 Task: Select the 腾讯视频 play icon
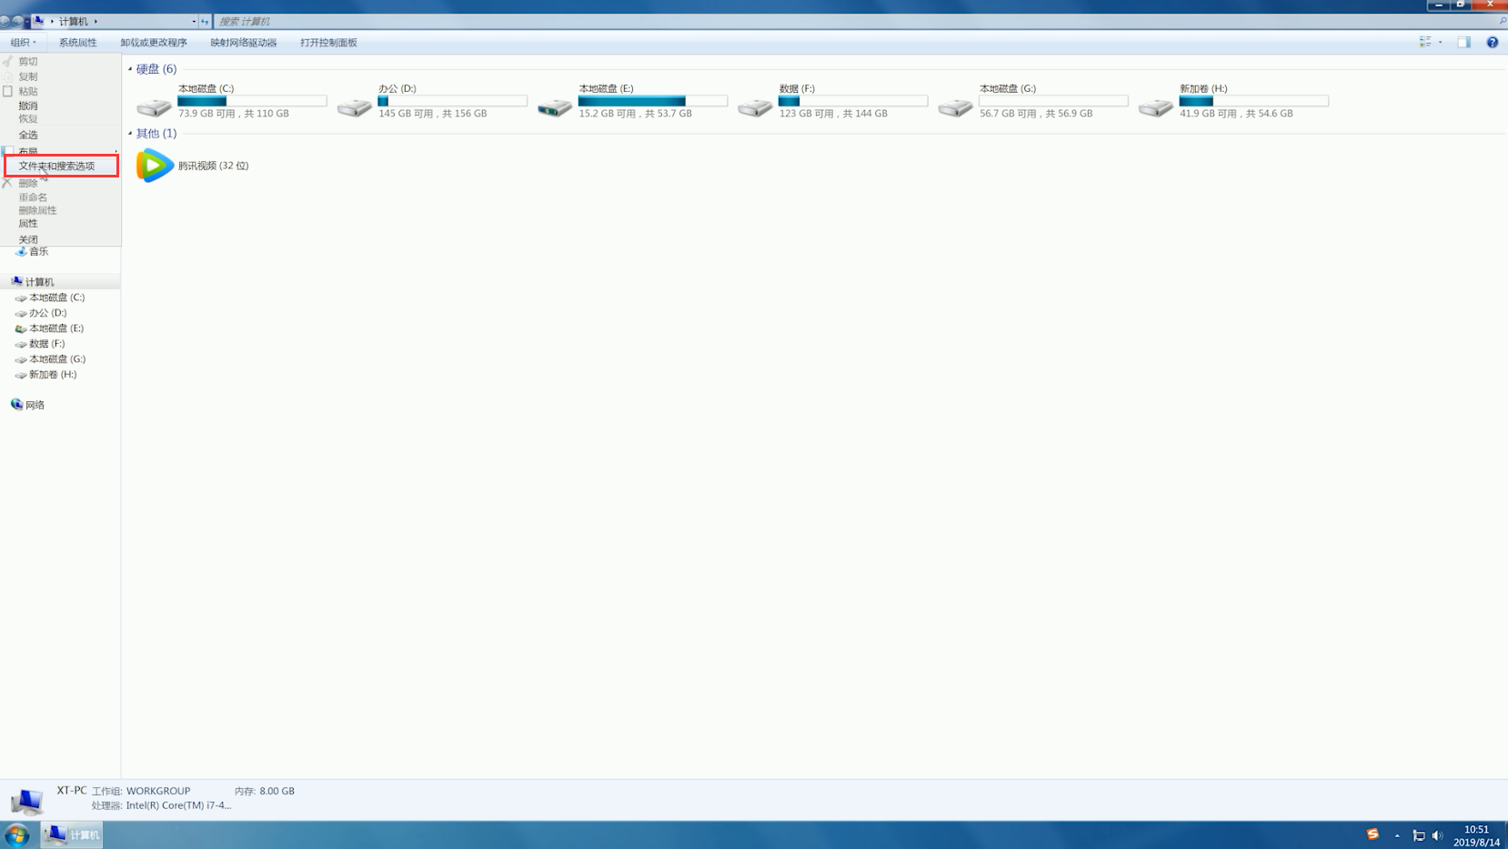[155, 166]
